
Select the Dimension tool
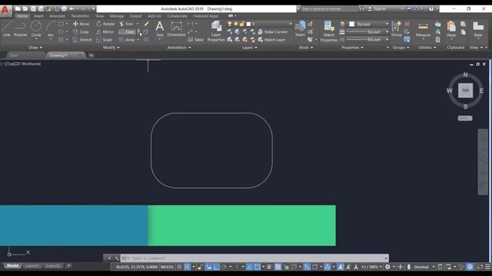(176, 29)
